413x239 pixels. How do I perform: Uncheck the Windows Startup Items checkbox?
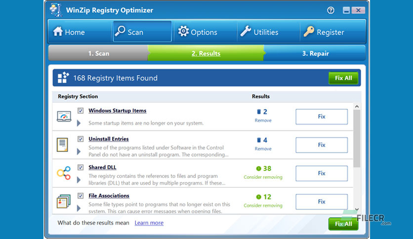coord(81,111)
